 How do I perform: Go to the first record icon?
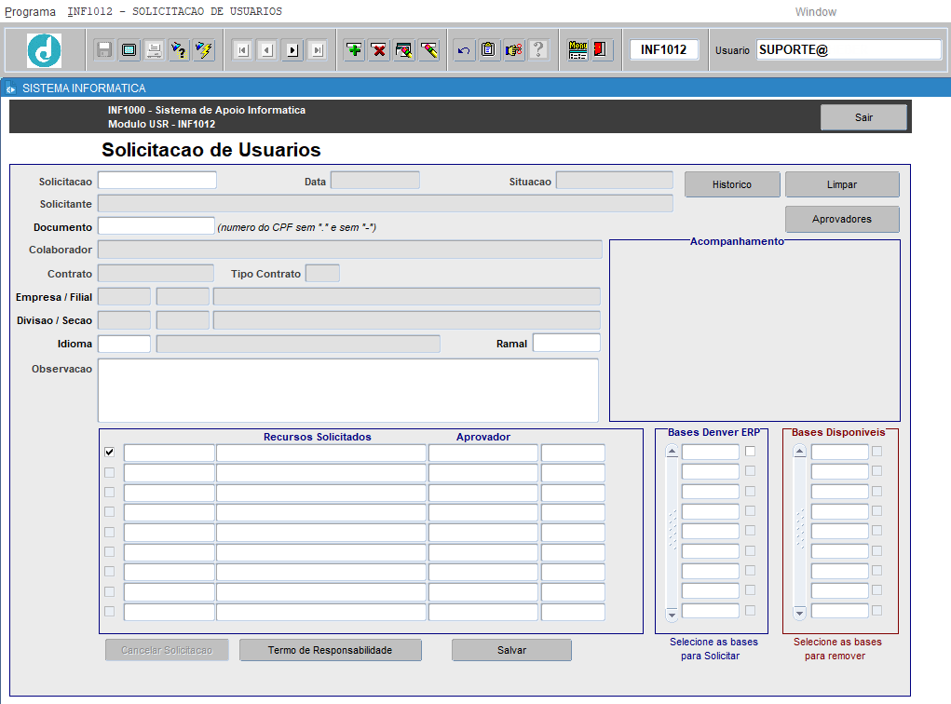coord(242,49)
